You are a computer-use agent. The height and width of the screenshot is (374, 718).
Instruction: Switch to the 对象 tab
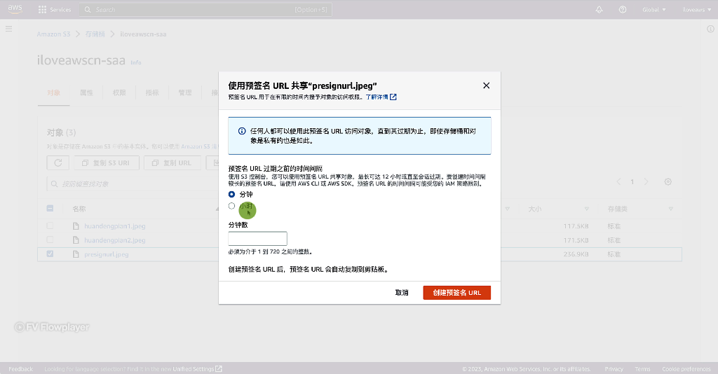[x=53, y=93]
